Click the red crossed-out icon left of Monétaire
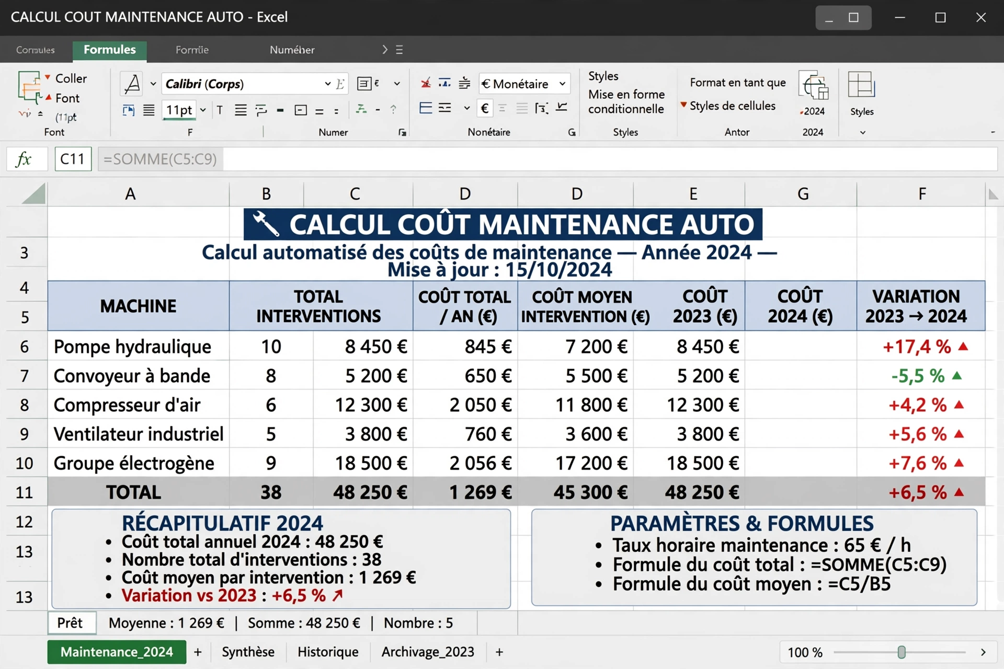The image size is (1004, 669). pos(426,83)
